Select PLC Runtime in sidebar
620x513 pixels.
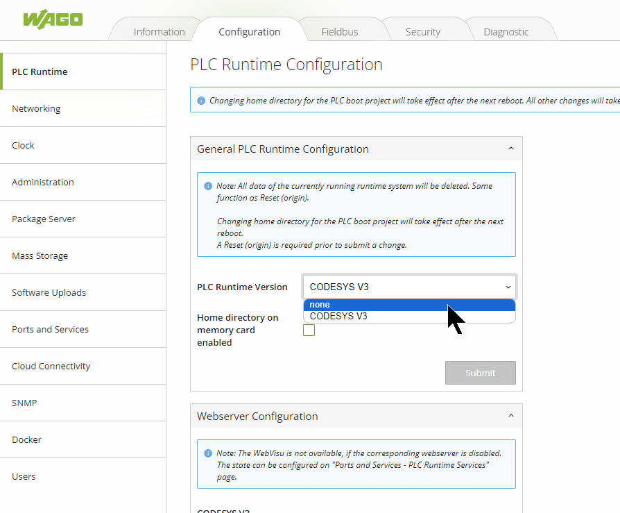pyautogui.click(x=83, y=72)
